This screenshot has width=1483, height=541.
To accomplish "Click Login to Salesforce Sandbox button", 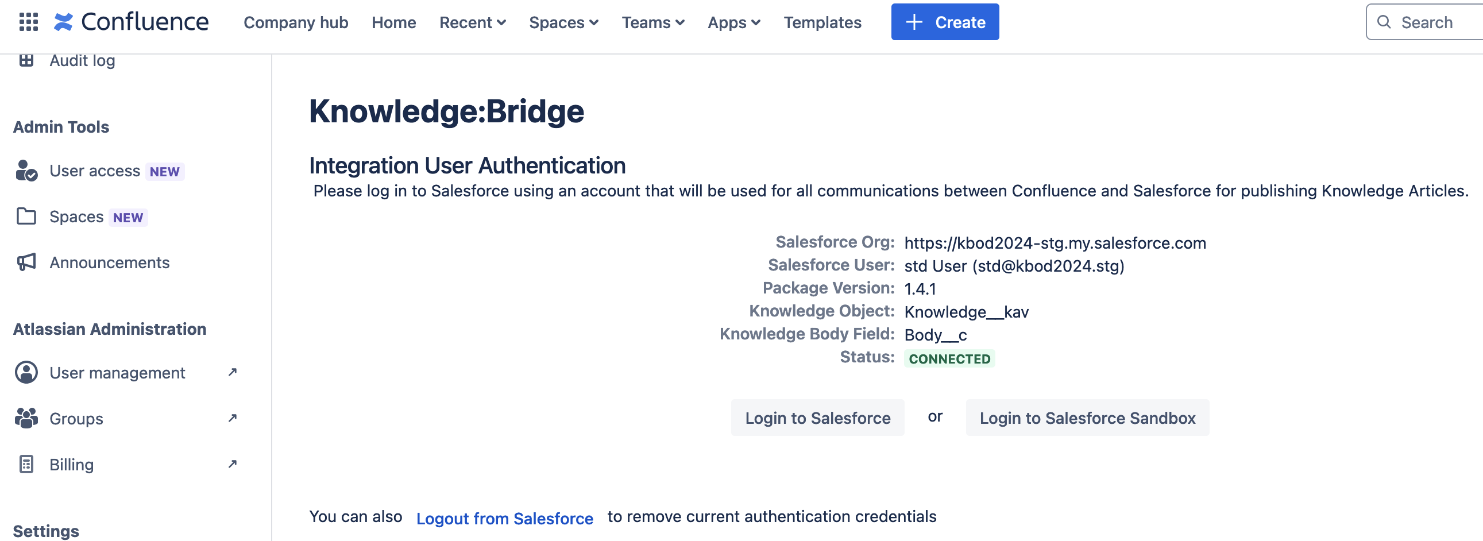I will tap(1087, 418).
